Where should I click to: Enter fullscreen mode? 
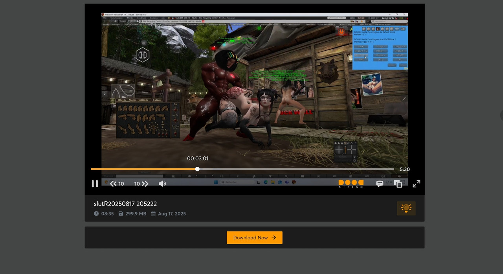417,184
